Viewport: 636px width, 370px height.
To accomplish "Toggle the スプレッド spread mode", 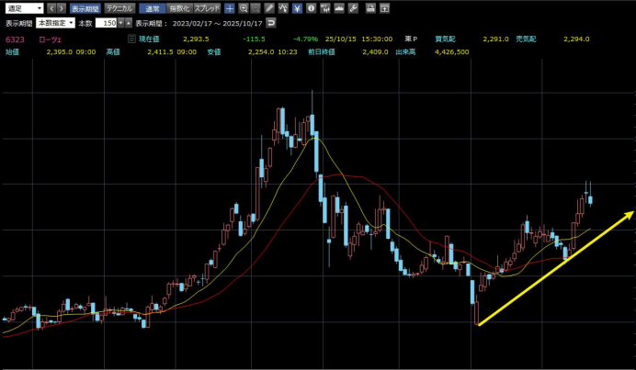I will coord(206,7).
